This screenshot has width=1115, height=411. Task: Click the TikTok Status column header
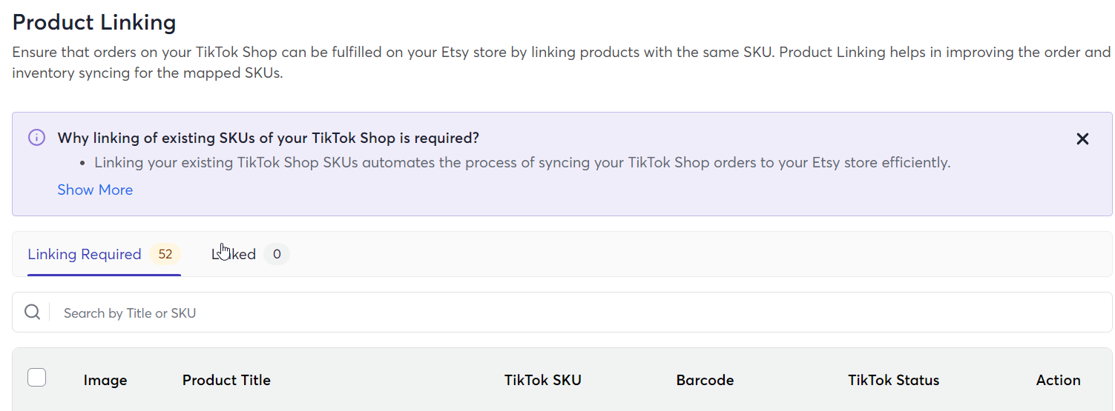894,380
